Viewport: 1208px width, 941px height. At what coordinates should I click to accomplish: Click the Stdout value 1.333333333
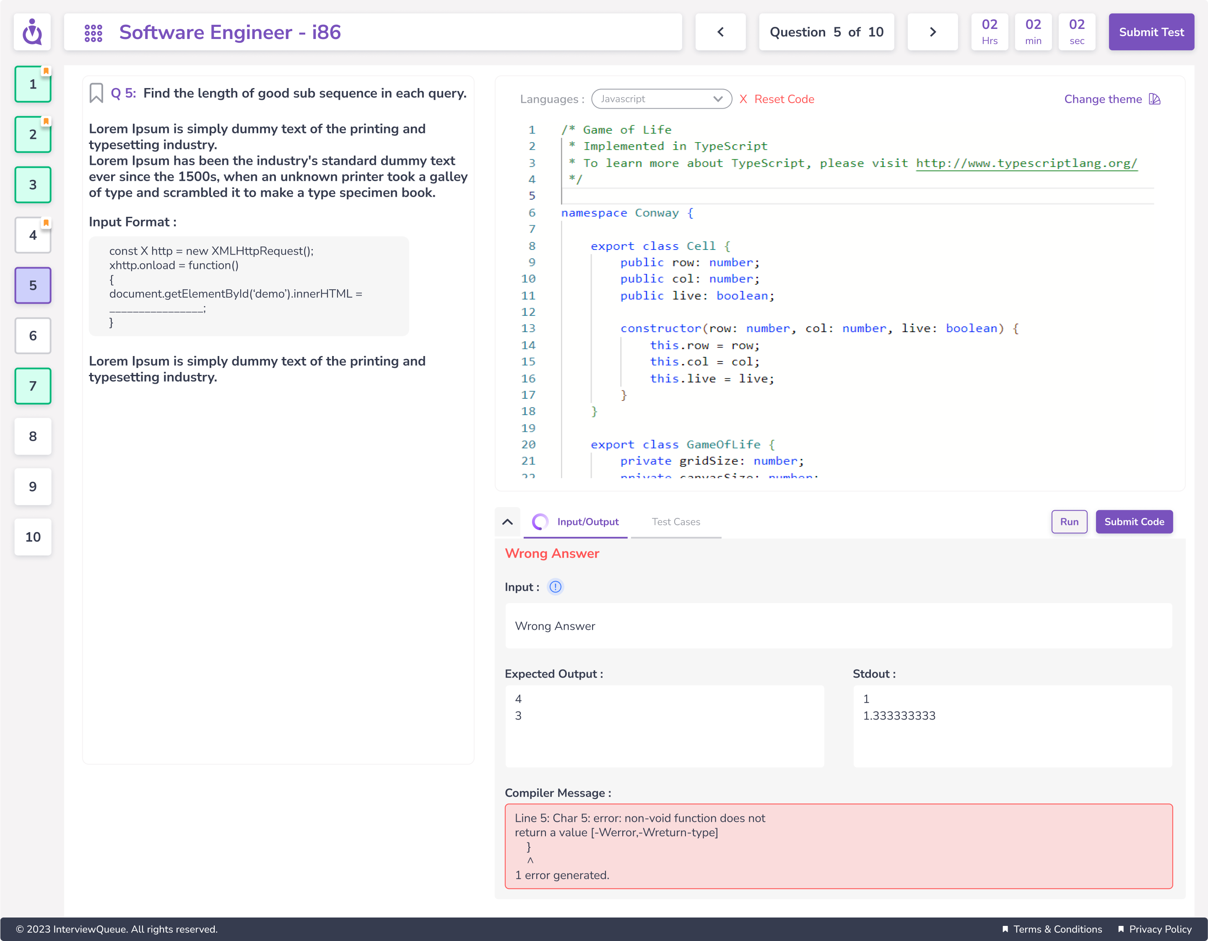(x=899, y=716)
